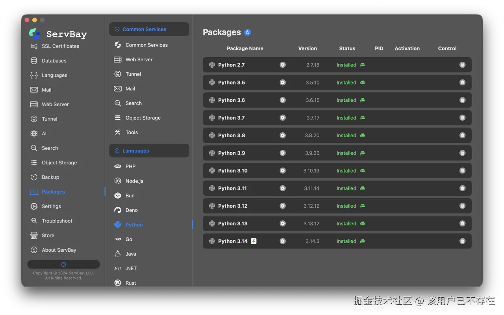Image resolution: width=504 pixels, height=315 pixels.
Task: Open settings gear for Python 3.6
Action: [283, 100]
